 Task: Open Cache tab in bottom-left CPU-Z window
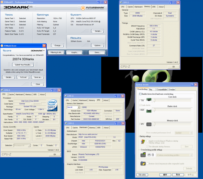point(11,94)
